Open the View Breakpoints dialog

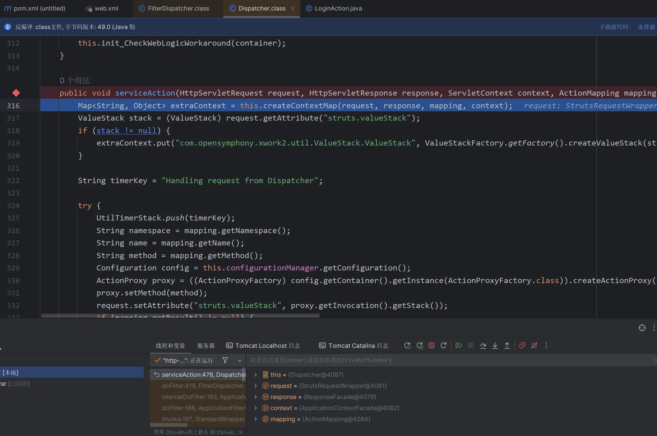[x=522, y=345]
